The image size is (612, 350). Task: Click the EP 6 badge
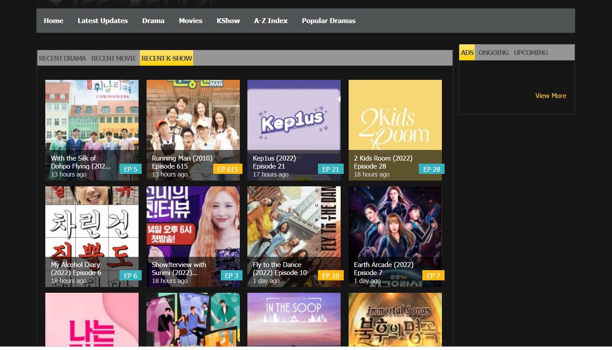click(x=131, y=275)
